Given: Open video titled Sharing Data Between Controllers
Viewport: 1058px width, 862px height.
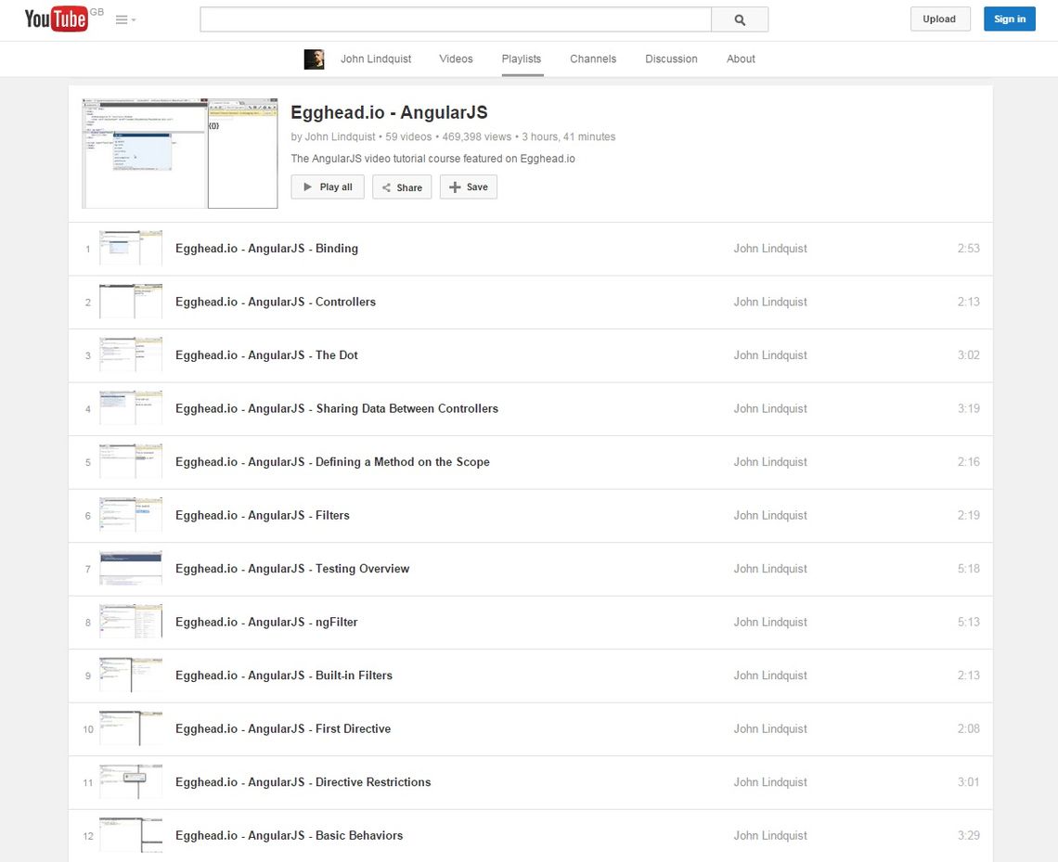Looking at the screenshot, I should click(x=337, y=409).
